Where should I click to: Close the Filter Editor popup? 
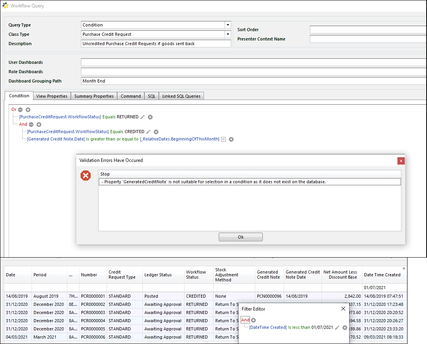coord(343,309)
